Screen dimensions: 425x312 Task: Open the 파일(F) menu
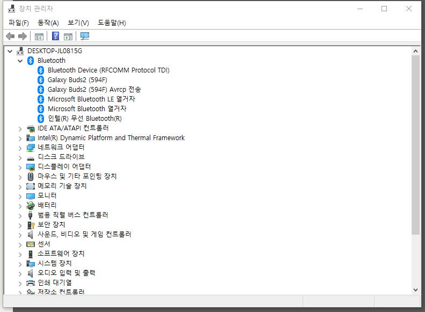click(x=19, y=23)
